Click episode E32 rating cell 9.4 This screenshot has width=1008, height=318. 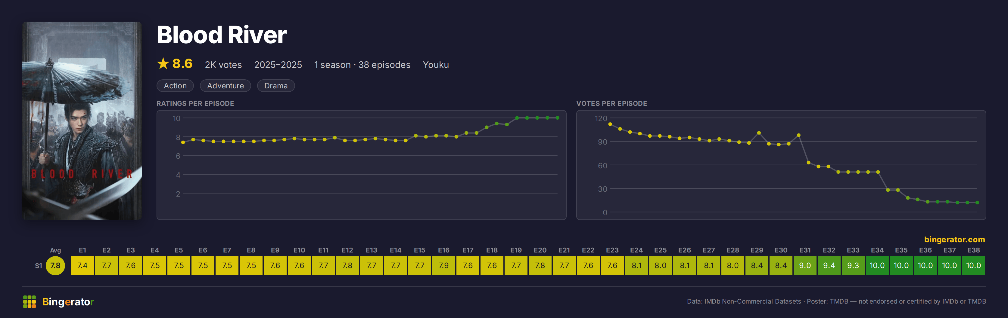pos(829,266)
